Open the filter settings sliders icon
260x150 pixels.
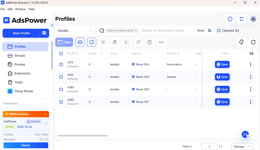pyautogui.click(x=210, y=30)
